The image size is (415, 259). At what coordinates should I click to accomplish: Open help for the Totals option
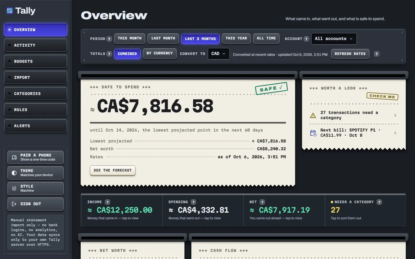(109, 54)
